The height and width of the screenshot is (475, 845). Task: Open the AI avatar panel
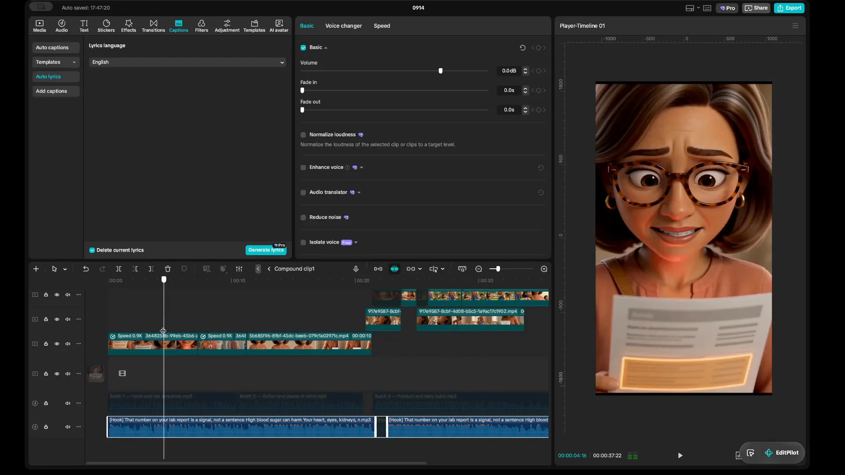point(279,26)
